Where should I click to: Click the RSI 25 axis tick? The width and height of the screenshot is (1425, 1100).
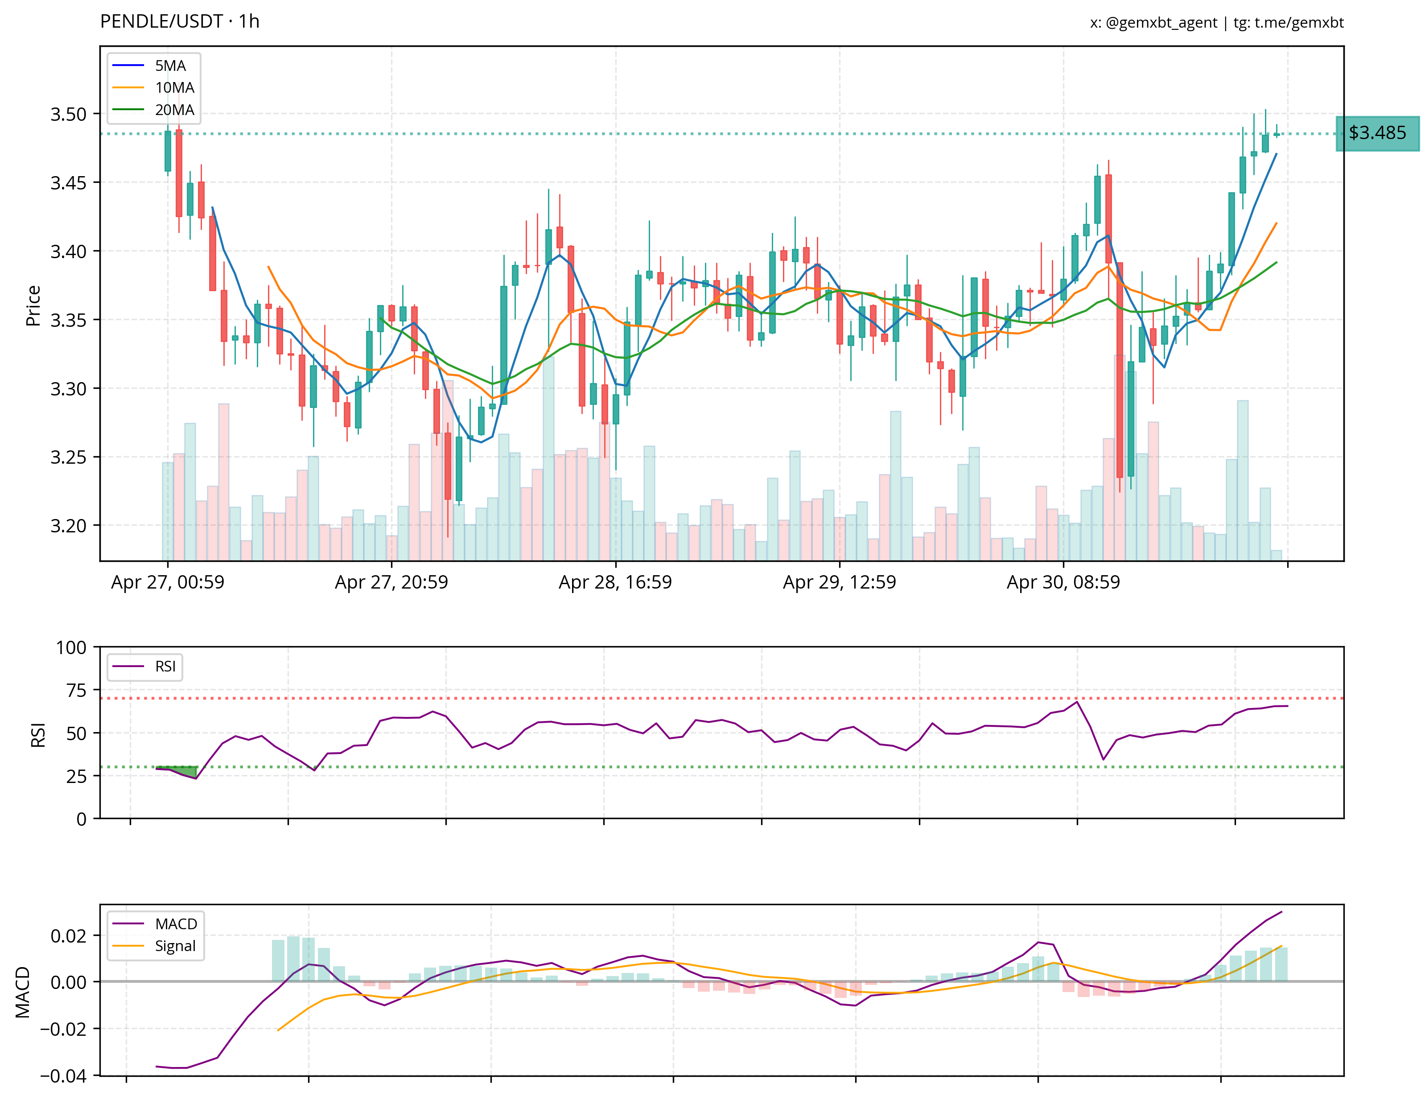[76, 776]
